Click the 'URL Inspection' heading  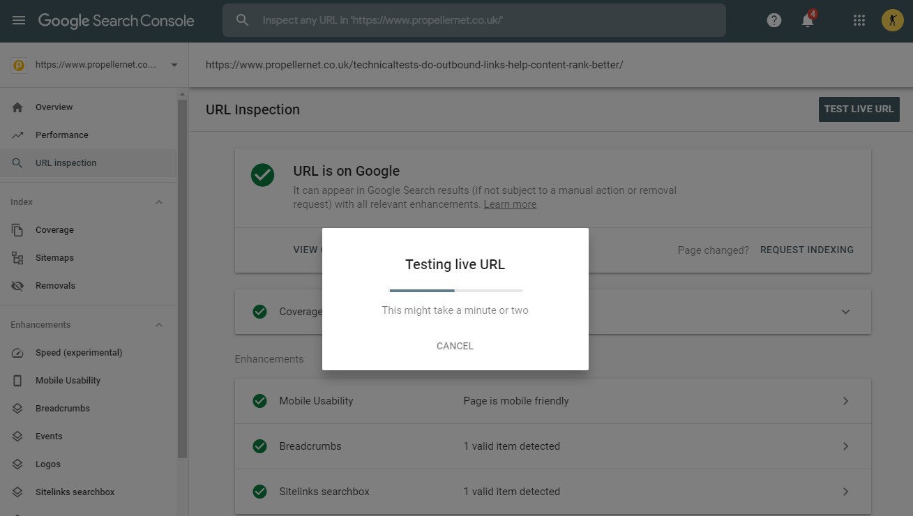pyautogui.click(x=252, y=109)
